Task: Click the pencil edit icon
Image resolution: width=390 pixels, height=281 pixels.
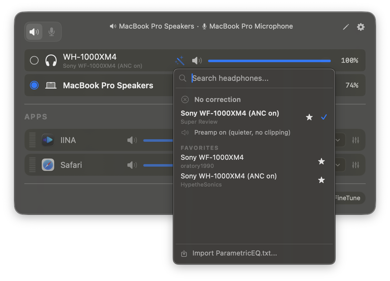Action: 346,27
